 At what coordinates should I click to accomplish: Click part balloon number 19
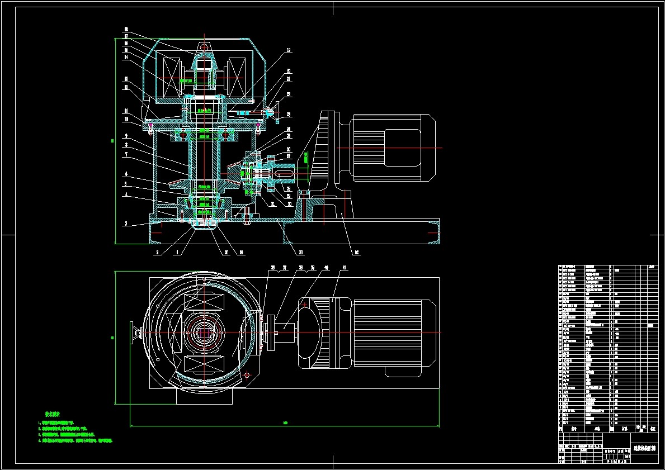tap(289, 50)
